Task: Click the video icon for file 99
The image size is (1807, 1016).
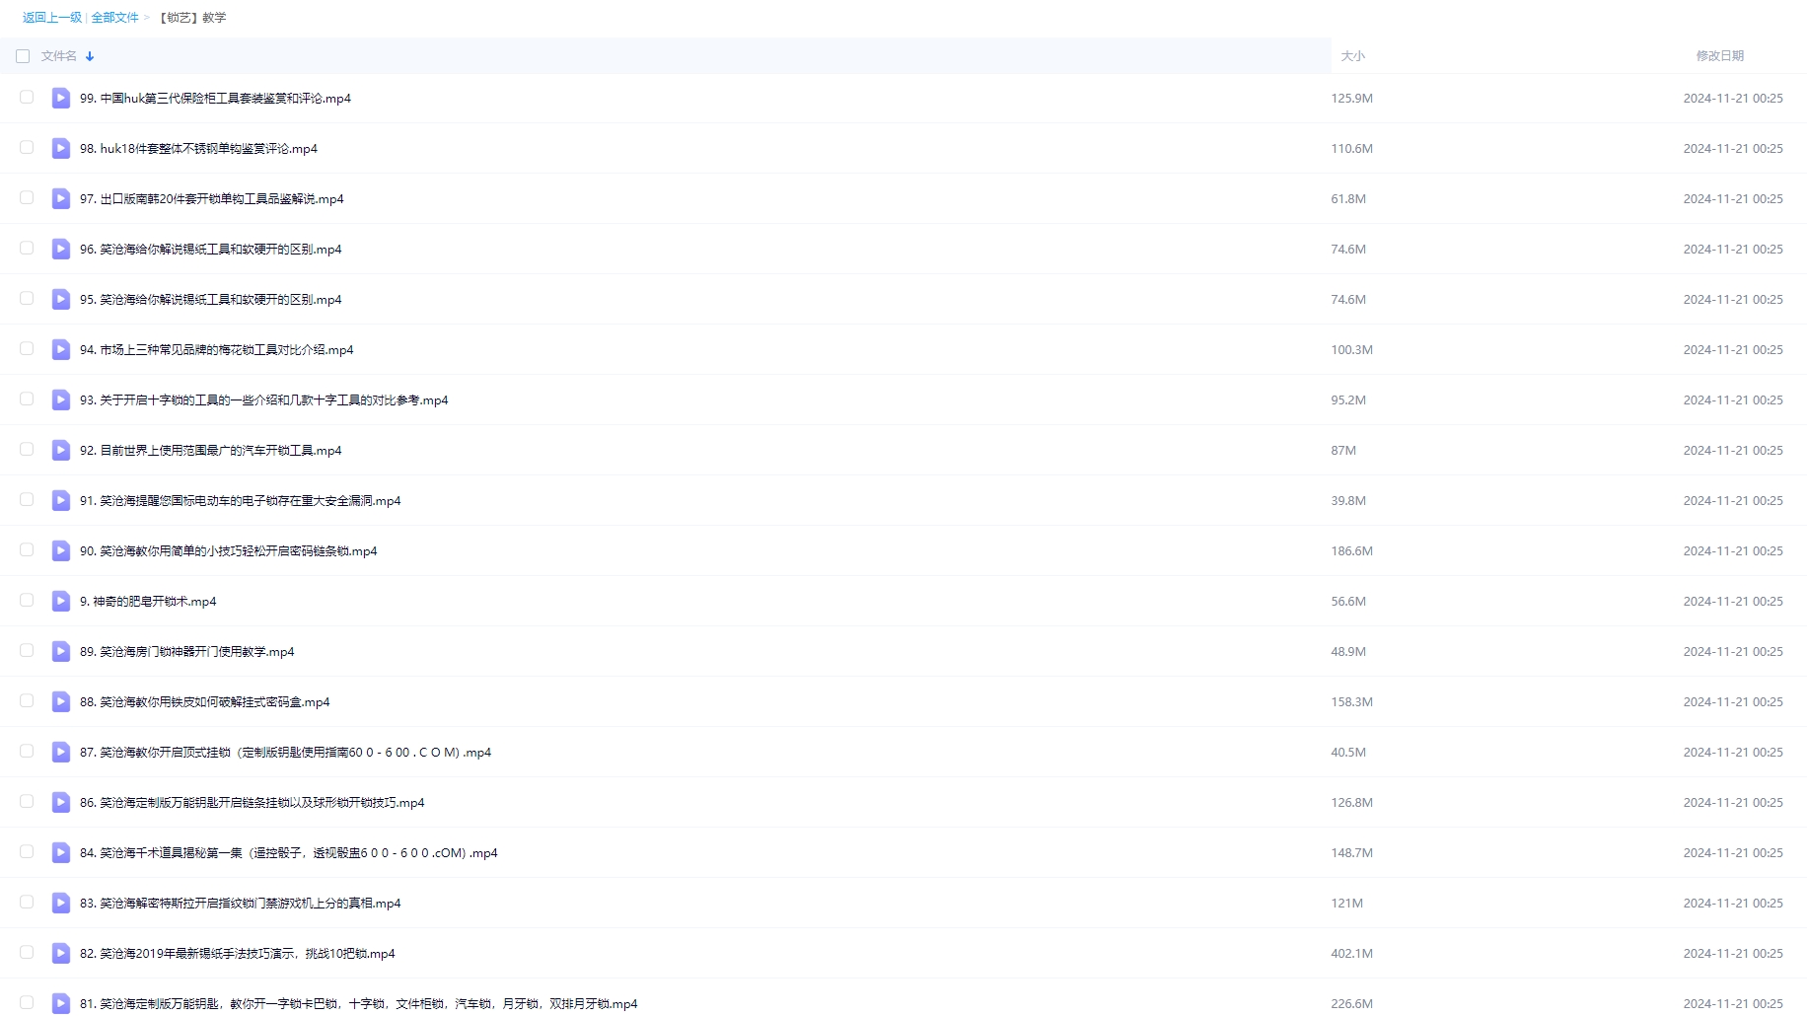Action: coord(61,98)
